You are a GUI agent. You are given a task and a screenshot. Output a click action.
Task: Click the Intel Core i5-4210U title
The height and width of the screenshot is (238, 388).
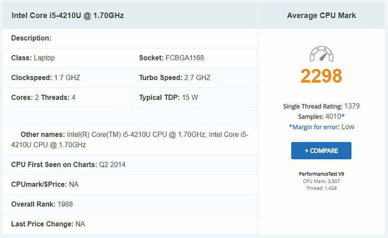[68, 16]
